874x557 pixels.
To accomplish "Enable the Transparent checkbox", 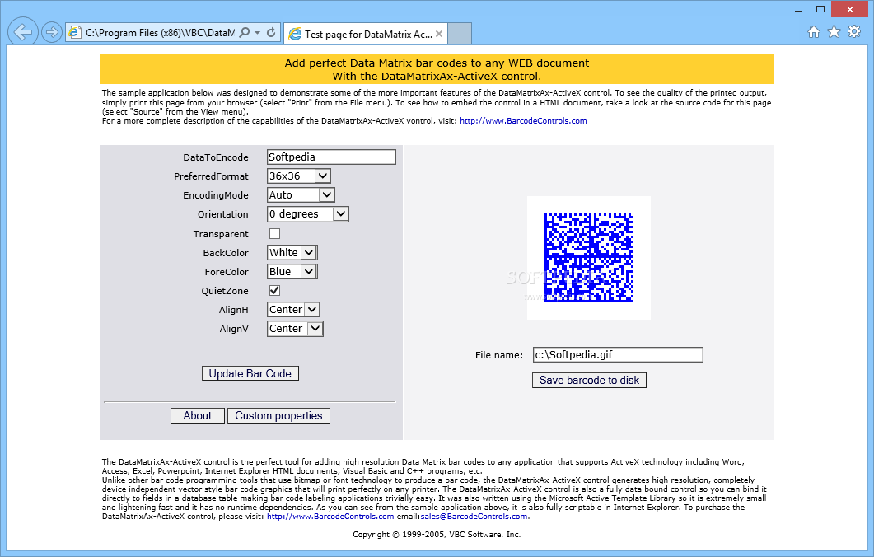I will (x=274, y=234).
